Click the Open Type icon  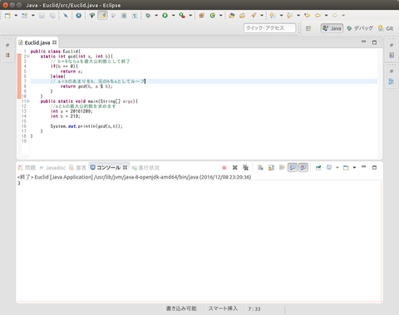[x=232, y=16]
